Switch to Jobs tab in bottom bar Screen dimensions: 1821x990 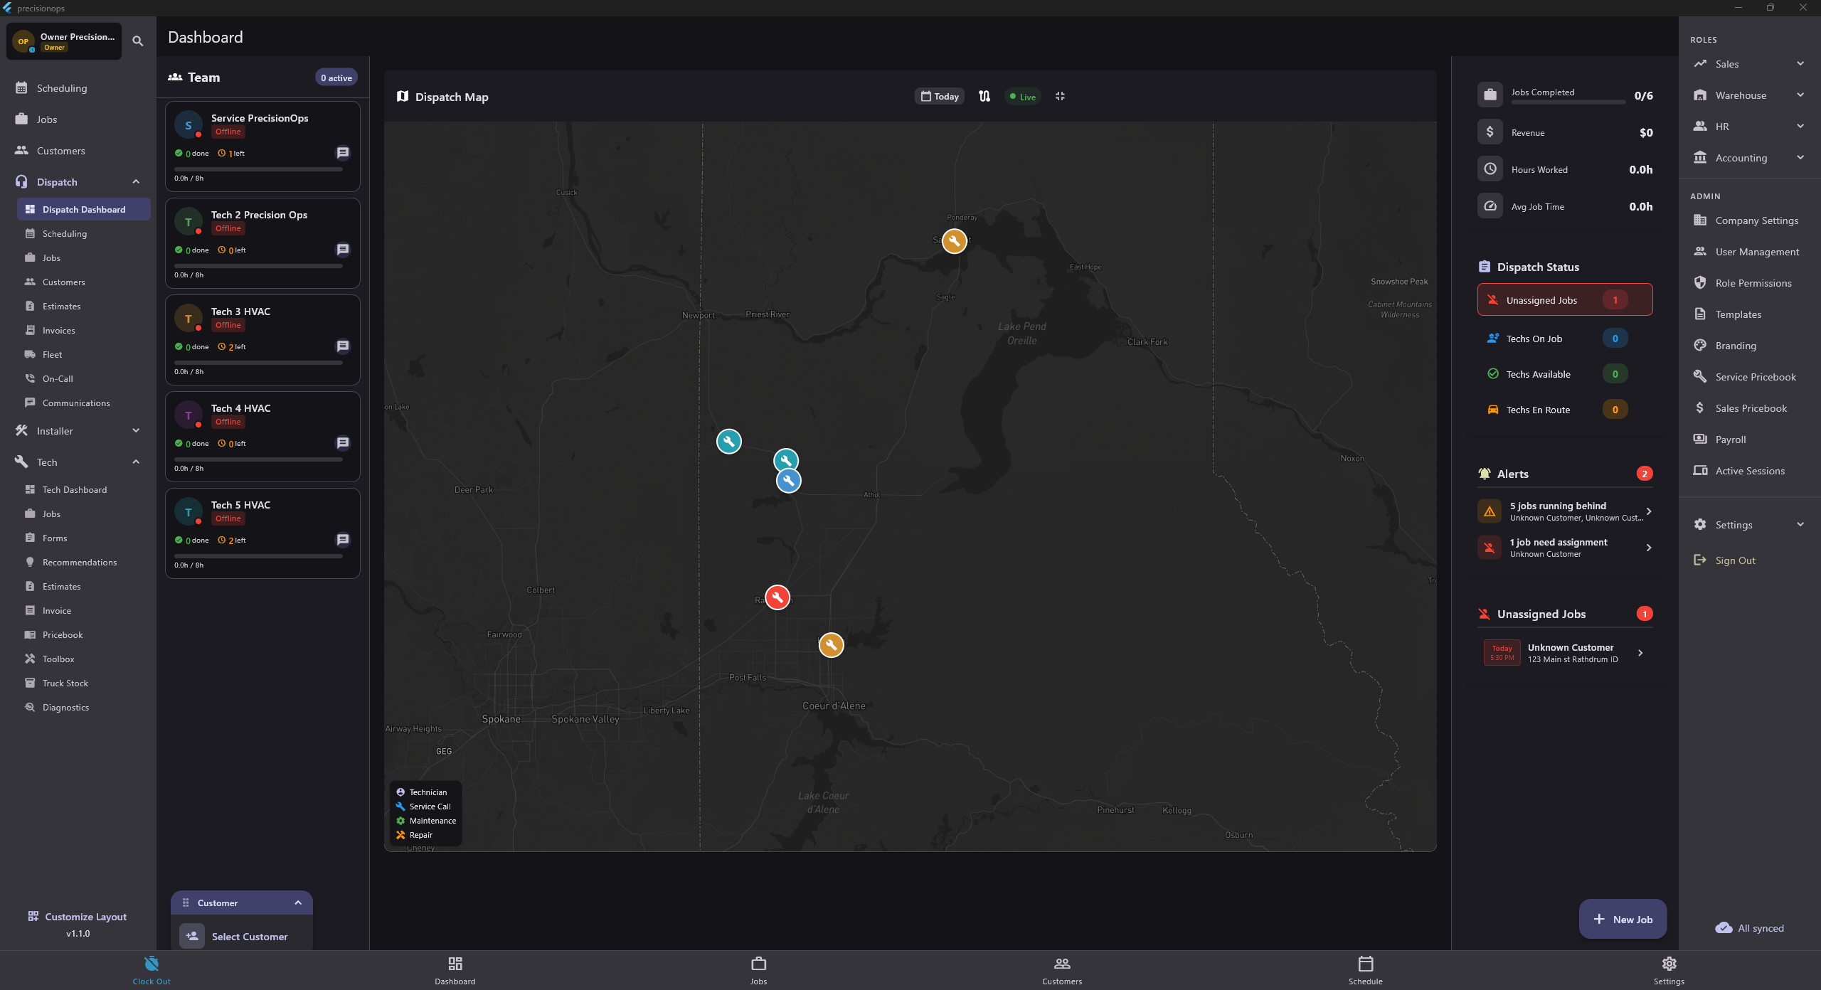coord(759,971)
